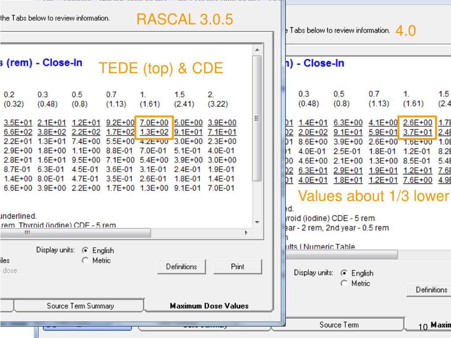Switch to the Source Term Summary tab
Screen dimensions: 451x338
click(80, 306)
